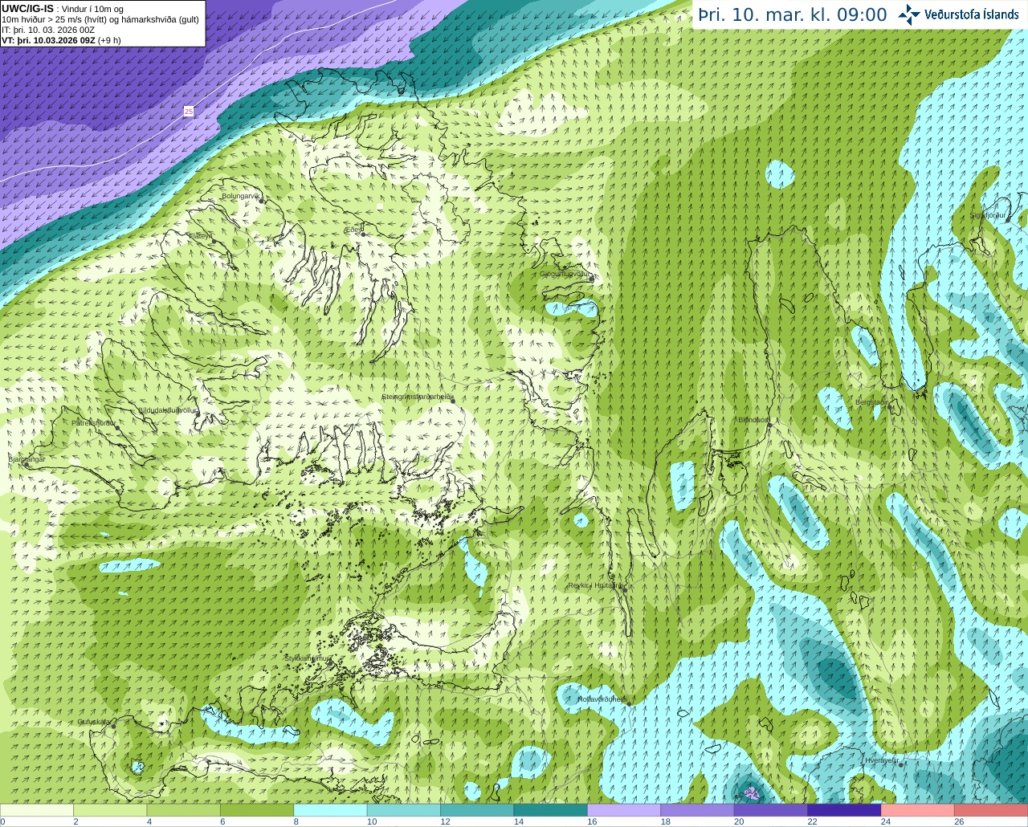Click the legend scale number 24

click(885, 821)
